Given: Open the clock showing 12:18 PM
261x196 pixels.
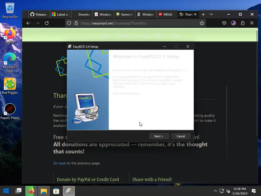Looking at the screenshot, I should 240,191.
